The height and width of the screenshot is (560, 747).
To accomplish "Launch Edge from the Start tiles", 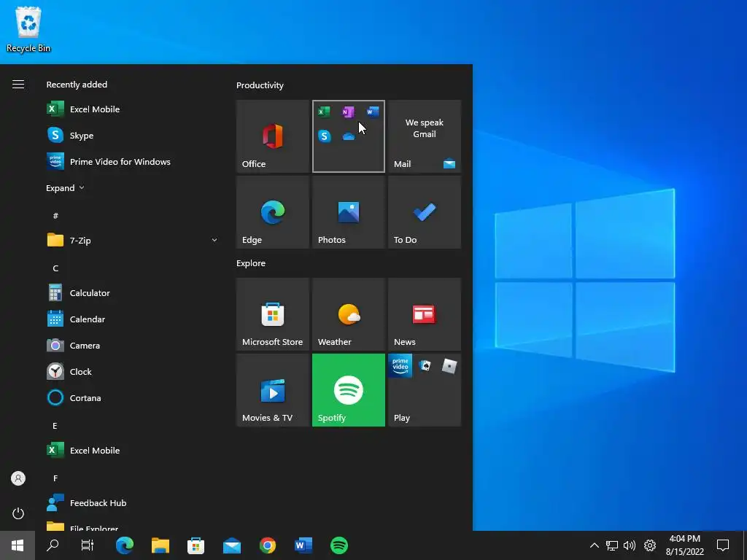I will (273, 212).
